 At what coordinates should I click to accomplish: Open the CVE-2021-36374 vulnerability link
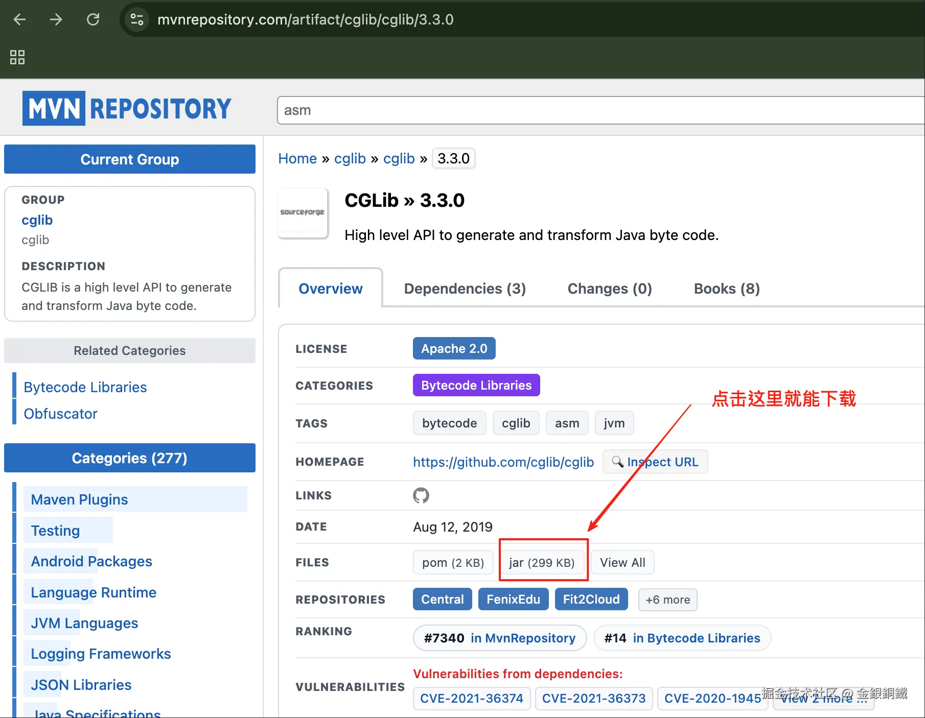[x=471, y=698]
